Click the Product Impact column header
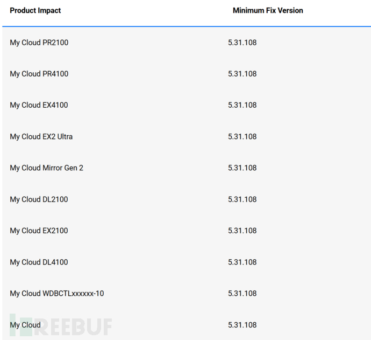This screenshot has width=371, height=340. pyautogui.click(x=35, y=10)
